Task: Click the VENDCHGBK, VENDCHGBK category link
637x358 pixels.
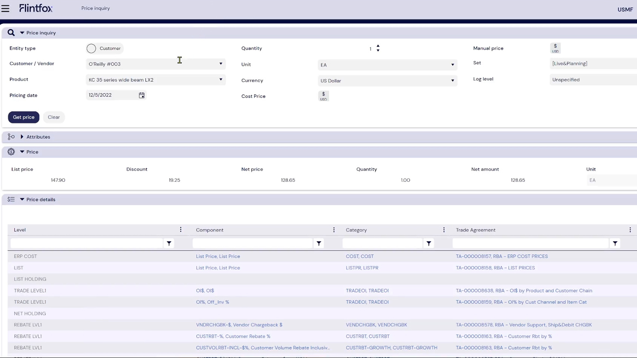Action: pos(377,325)
